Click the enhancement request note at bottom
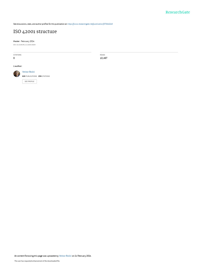Image resolution: width=200 pixels, height=267 pixels. pyautogui.click(x=37, y=261)
